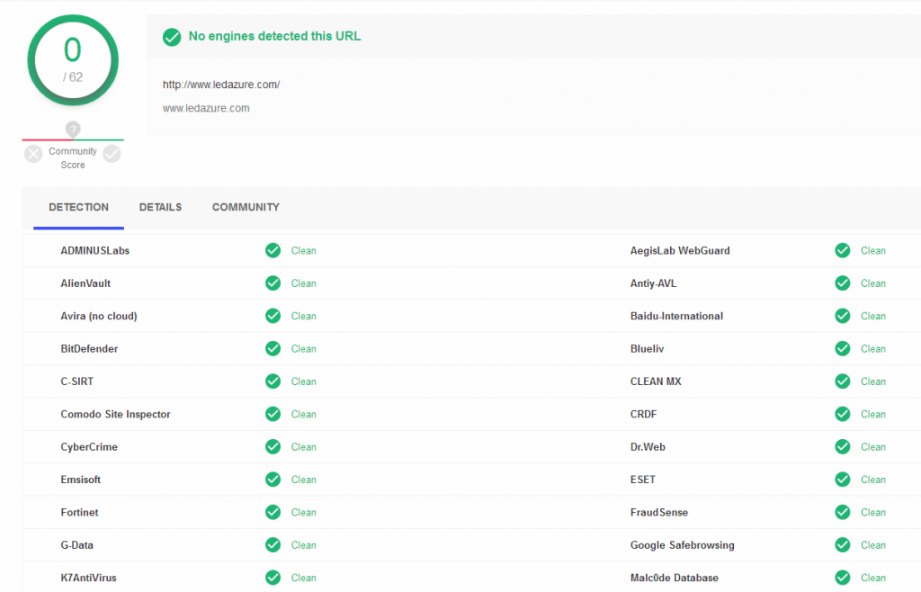Click the AlienVault clean check icon

click(273, 283)
